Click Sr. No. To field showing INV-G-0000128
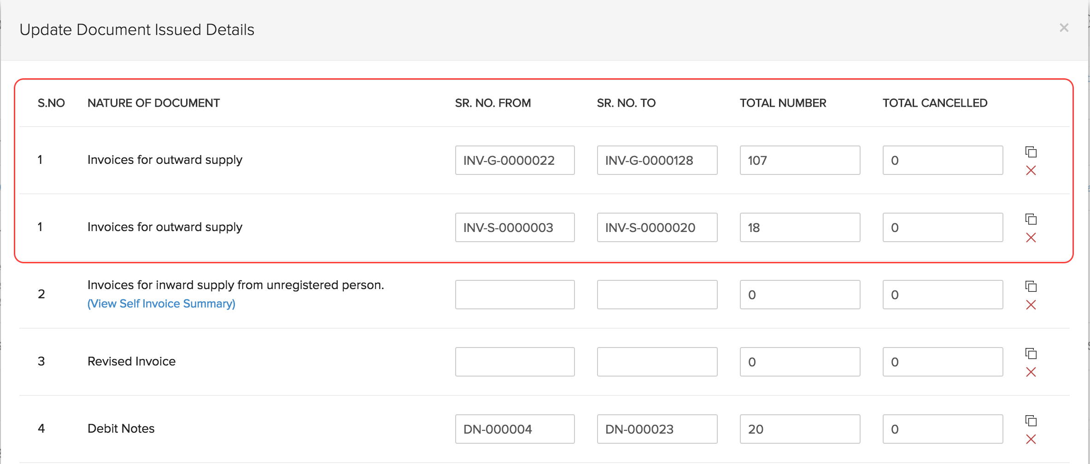The image size is (1090, 464). coord(657,160)
